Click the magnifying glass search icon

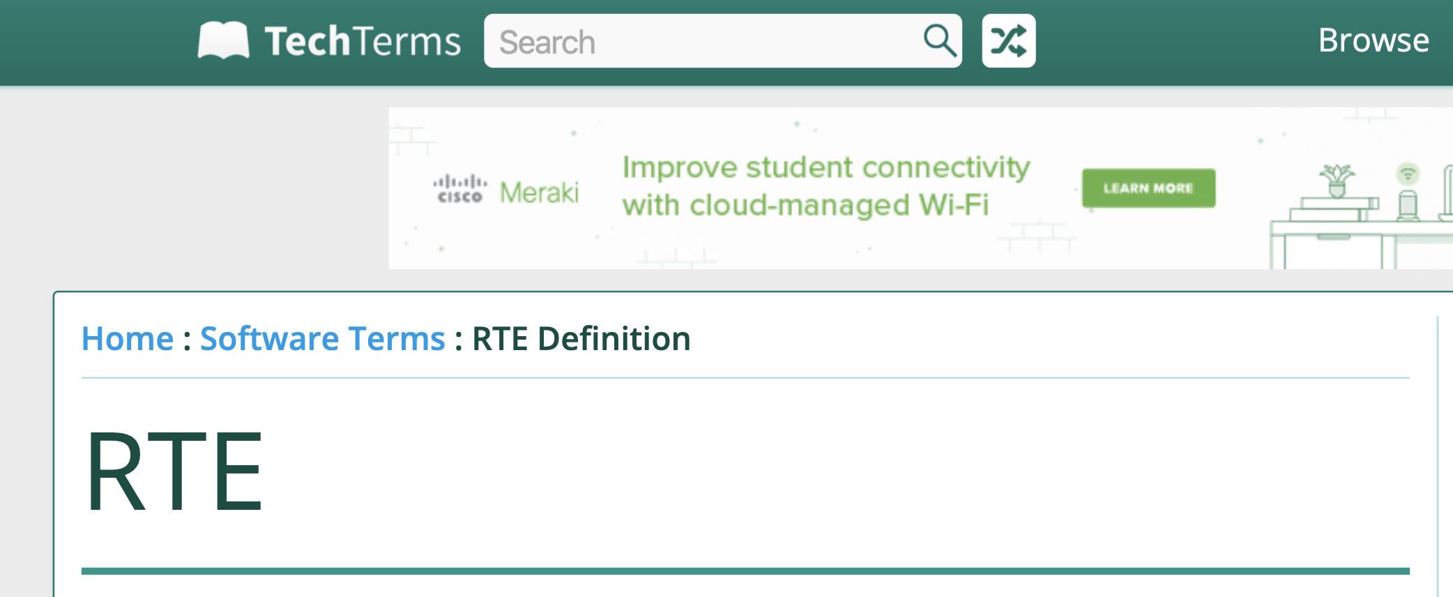point(939,40)
